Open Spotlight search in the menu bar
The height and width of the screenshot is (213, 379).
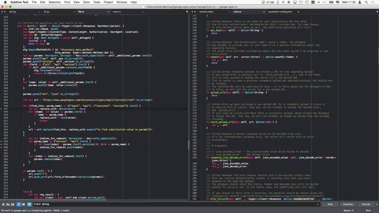click(367, 2)
